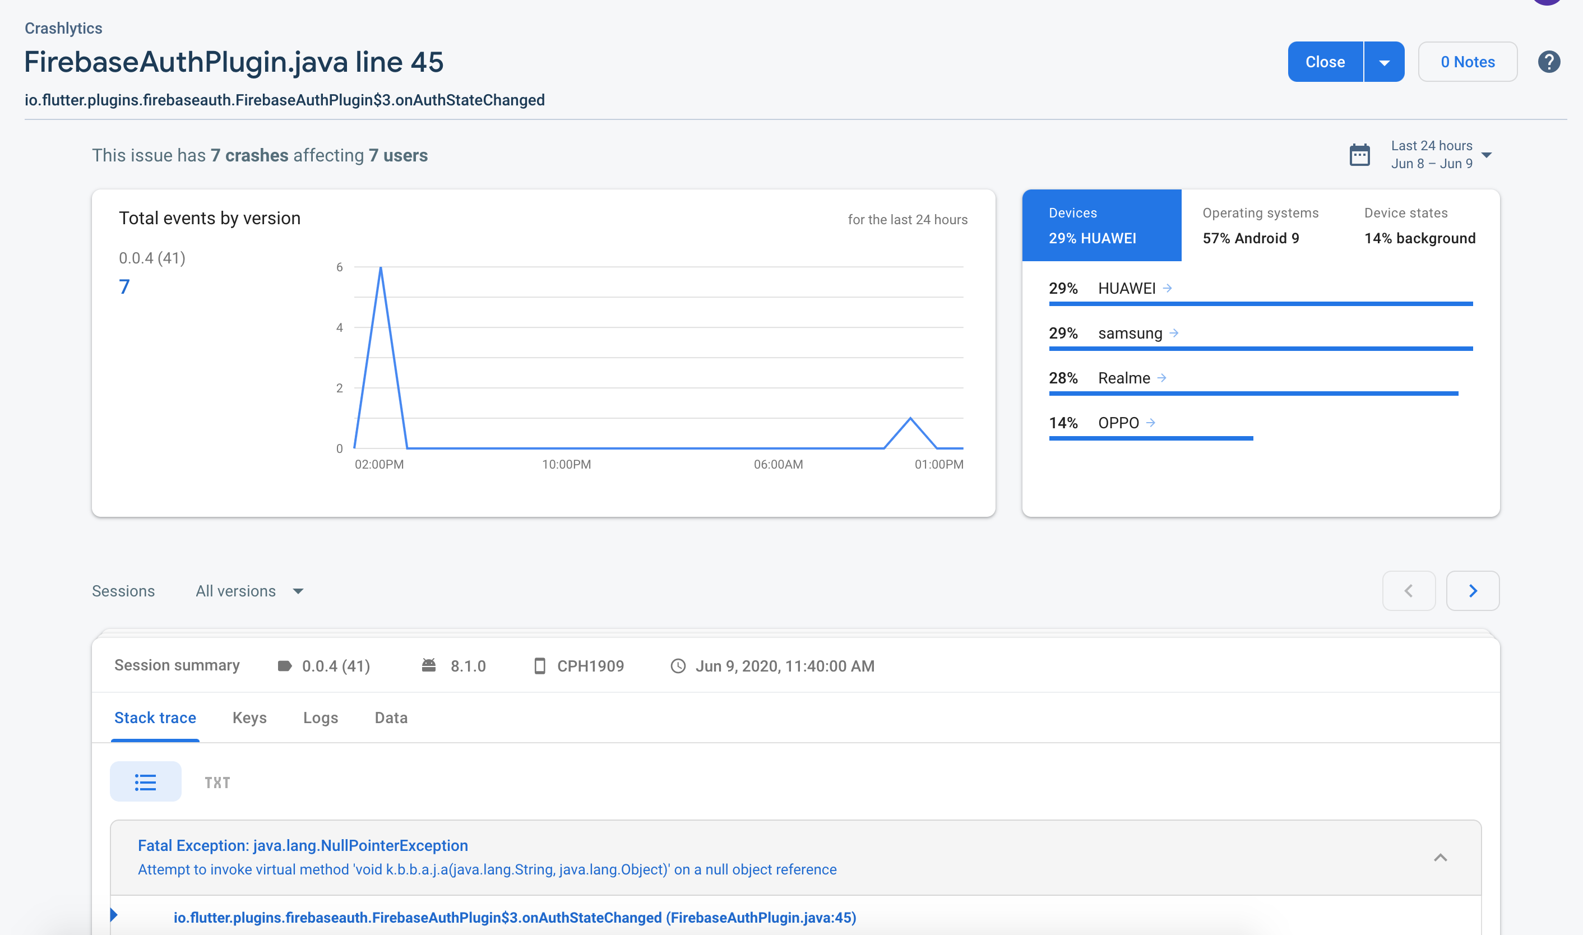Switch stack trace to list view
This screenshot has width=1583, height=935.
pos(146,782)
